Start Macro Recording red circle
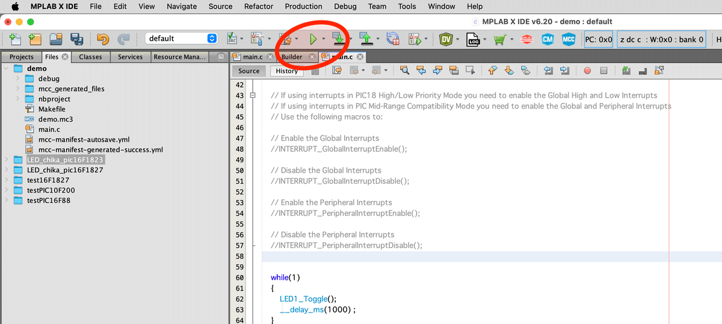The width and height of the screenshot is (722, 324). [587, 71]
